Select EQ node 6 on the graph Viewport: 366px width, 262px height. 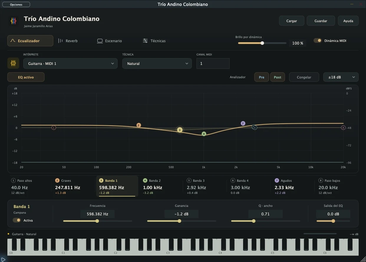[x=255, y=127]
